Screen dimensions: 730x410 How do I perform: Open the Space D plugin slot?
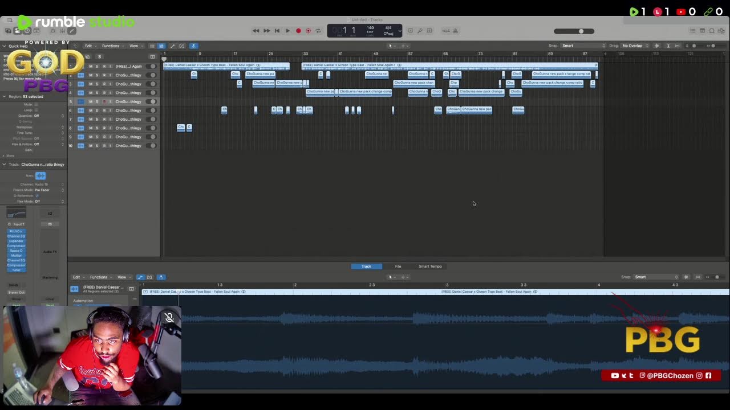tap(16, 251)
